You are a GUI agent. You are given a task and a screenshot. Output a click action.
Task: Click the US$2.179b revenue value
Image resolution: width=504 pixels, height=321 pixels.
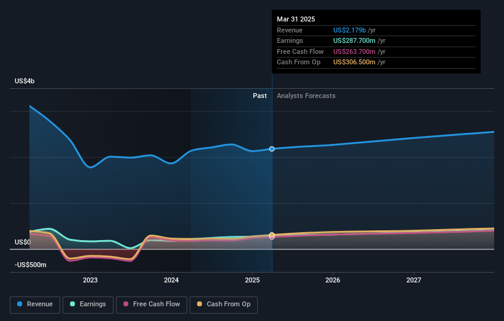point(349,30)
